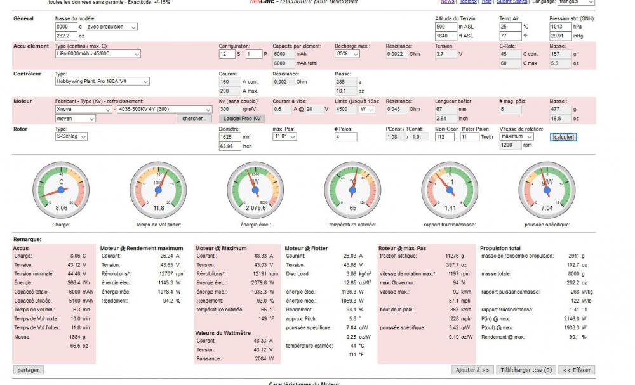Click the Ajouter à >> button
Viewport: 635px width, 385px height.
coord(472,370)
